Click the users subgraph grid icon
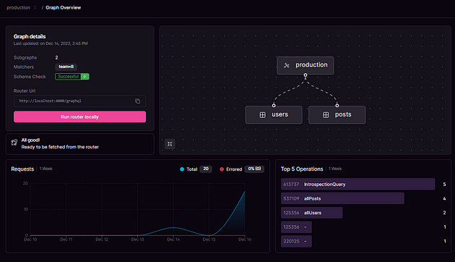 [x=263, y=115]
